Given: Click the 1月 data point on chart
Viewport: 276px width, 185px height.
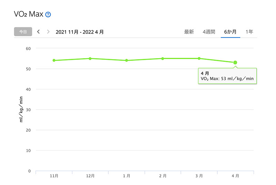Looking at the screenshot, I should coord(127,61).
